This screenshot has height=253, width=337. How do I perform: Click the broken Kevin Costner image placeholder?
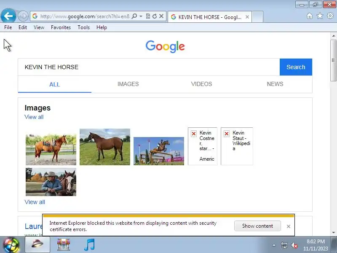coord(203,146)
